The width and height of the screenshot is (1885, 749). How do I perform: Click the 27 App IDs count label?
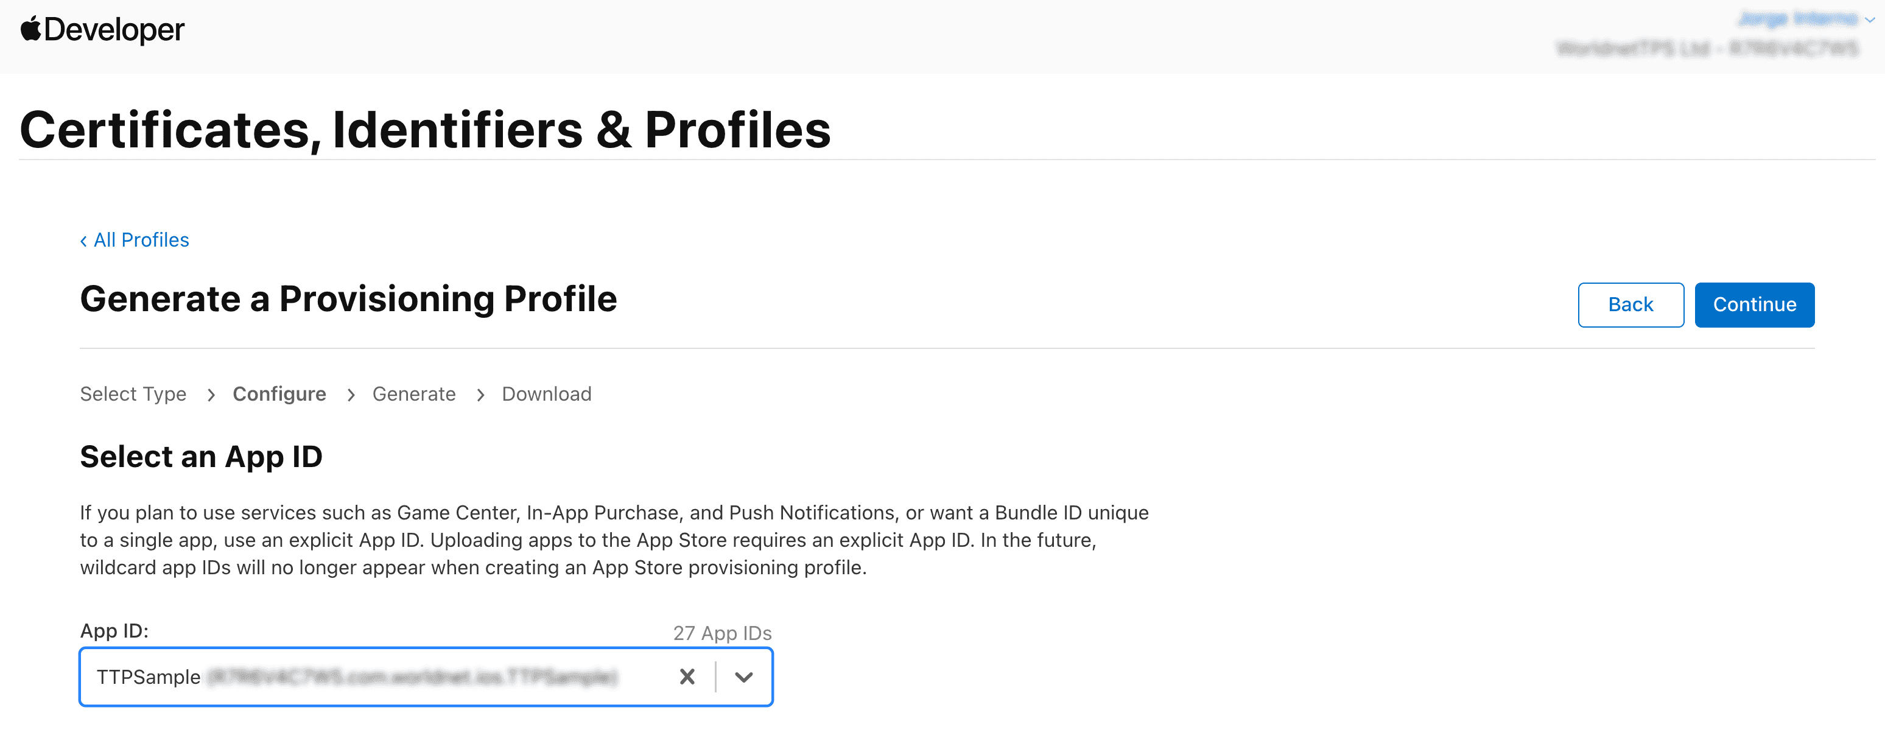[721, 633]
